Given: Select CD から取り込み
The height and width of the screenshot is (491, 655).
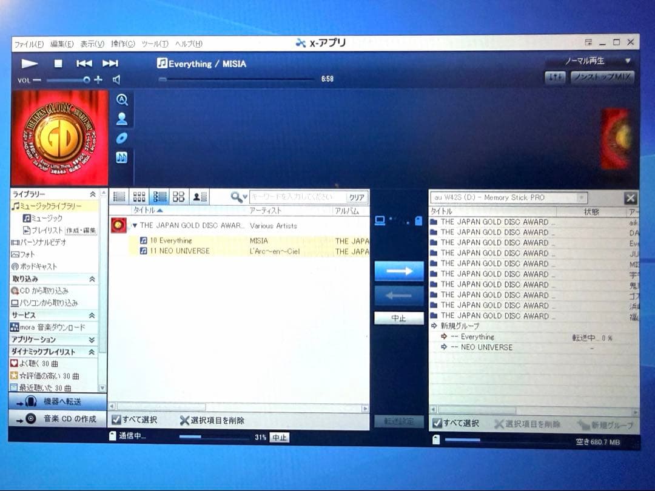Looking at the screenshot, I should [39, 291].
